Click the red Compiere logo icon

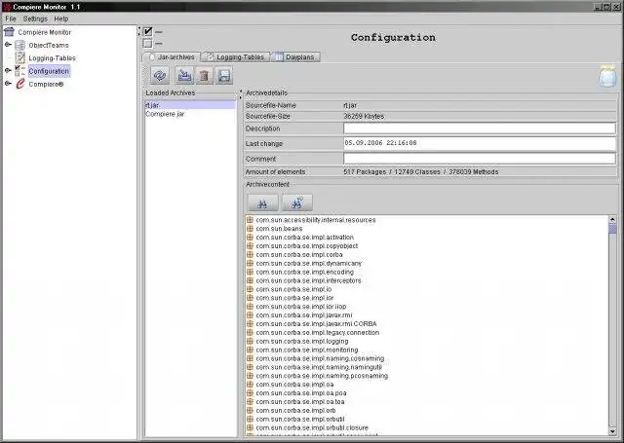[x=19, y=84]
